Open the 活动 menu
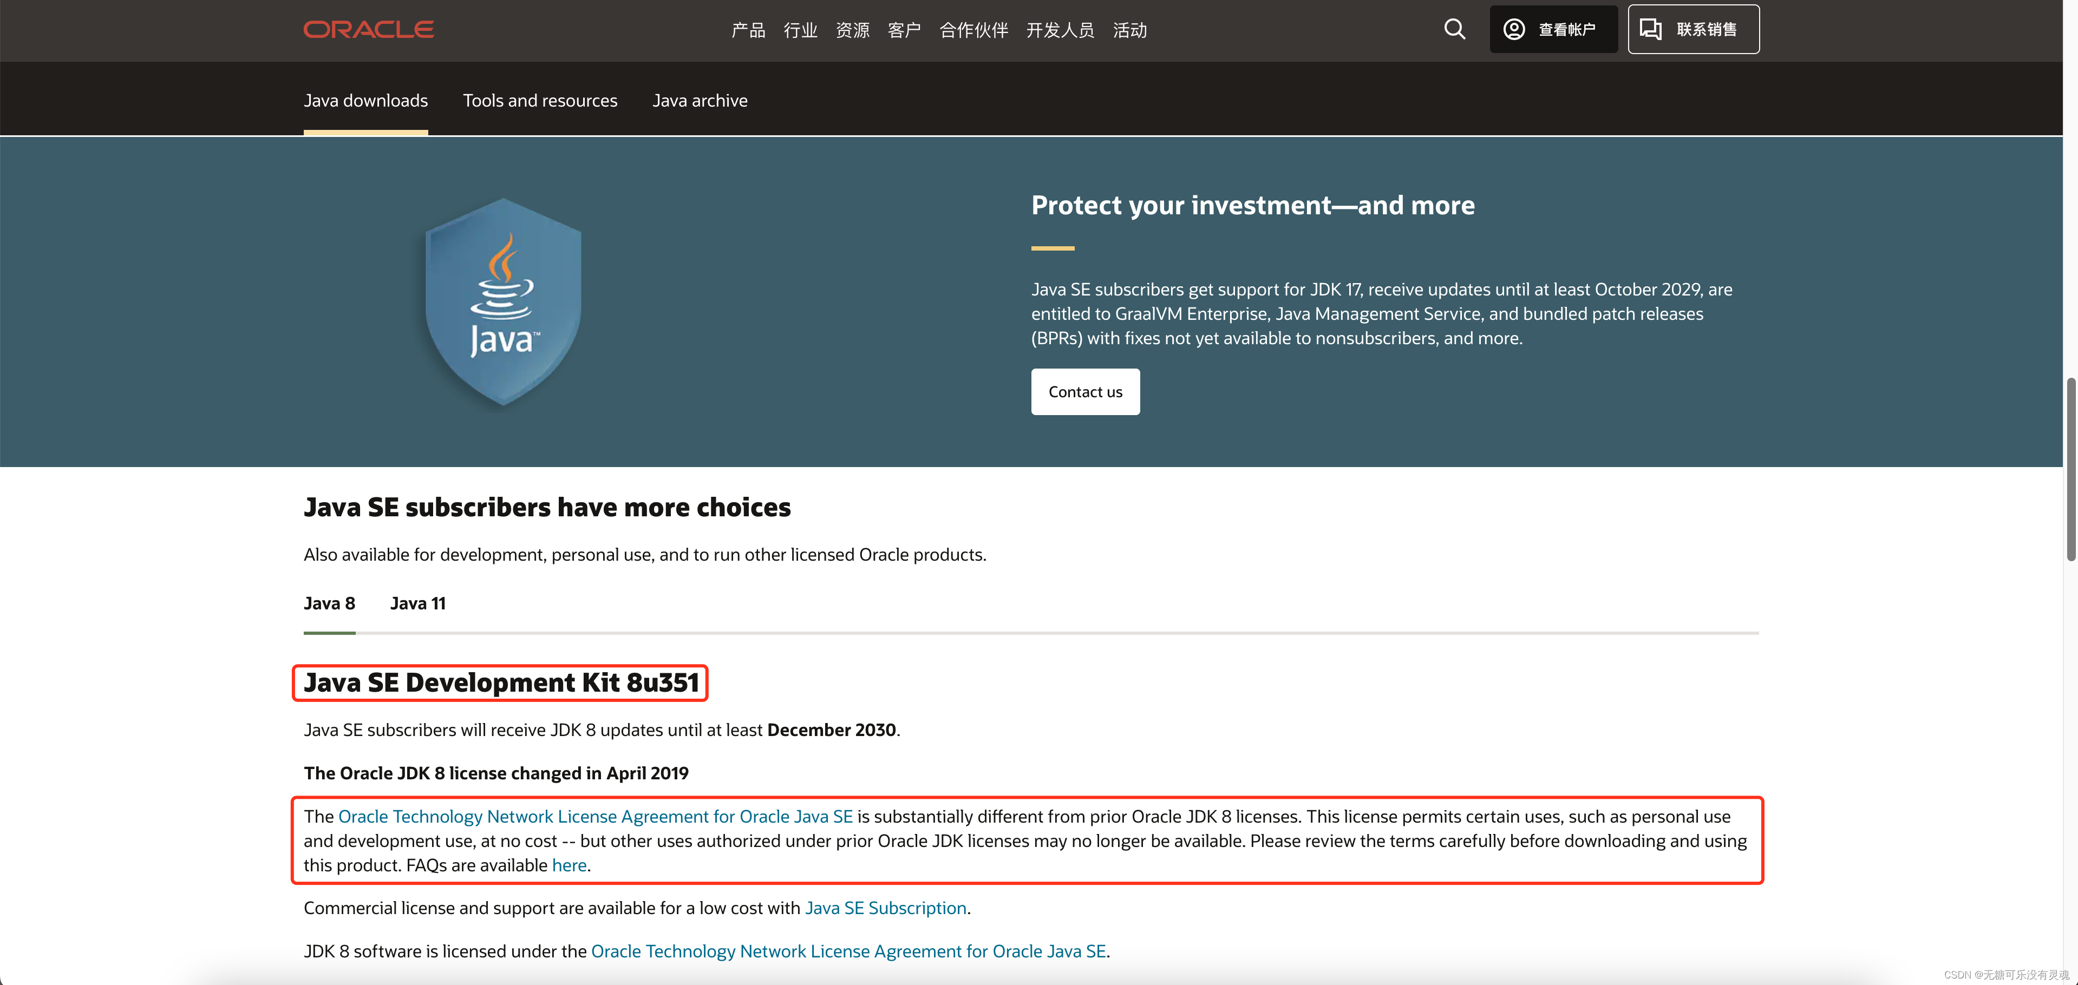The height and width of the screenshot is (985, 2078). point(1129,30)
